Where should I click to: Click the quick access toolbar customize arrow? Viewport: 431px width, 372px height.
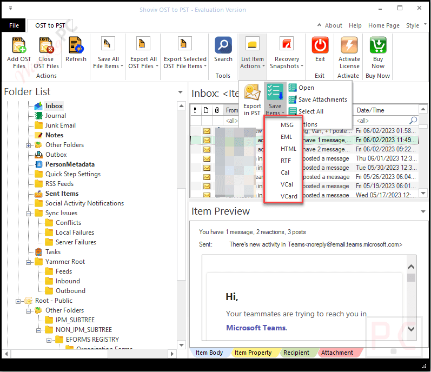(x=10, y=8)
